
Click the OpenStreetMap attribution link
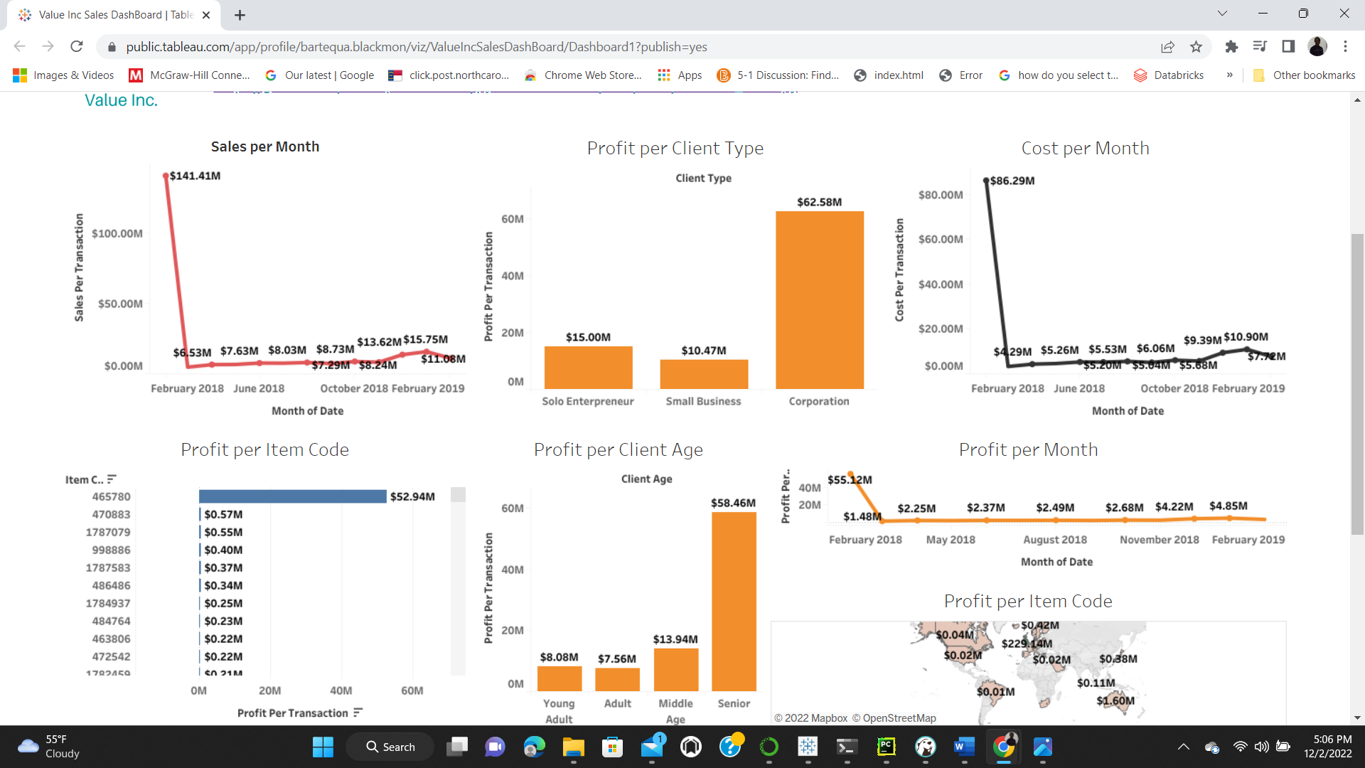[x=899, y=718]
